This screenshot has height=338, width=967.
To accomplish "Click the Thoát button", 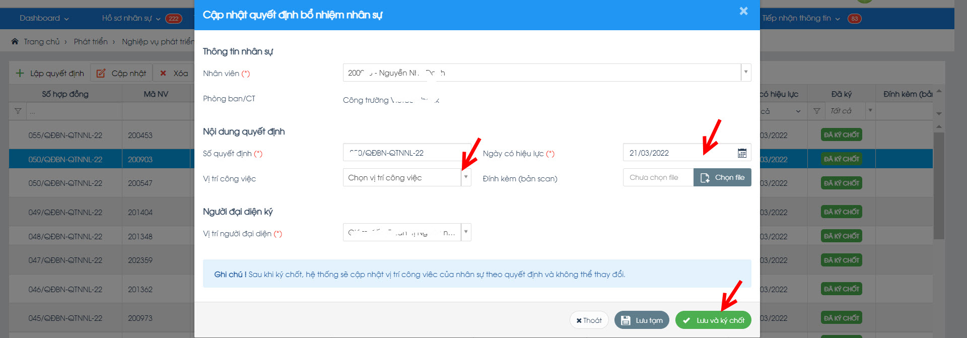I will point(589,320).
